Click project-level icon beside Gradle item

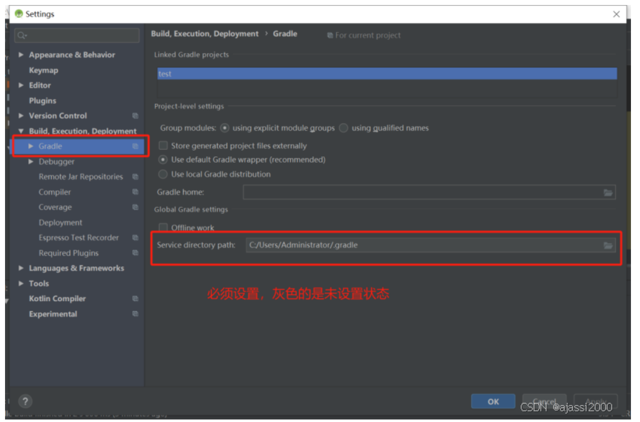pyautogui.click(x=135, y=146)
